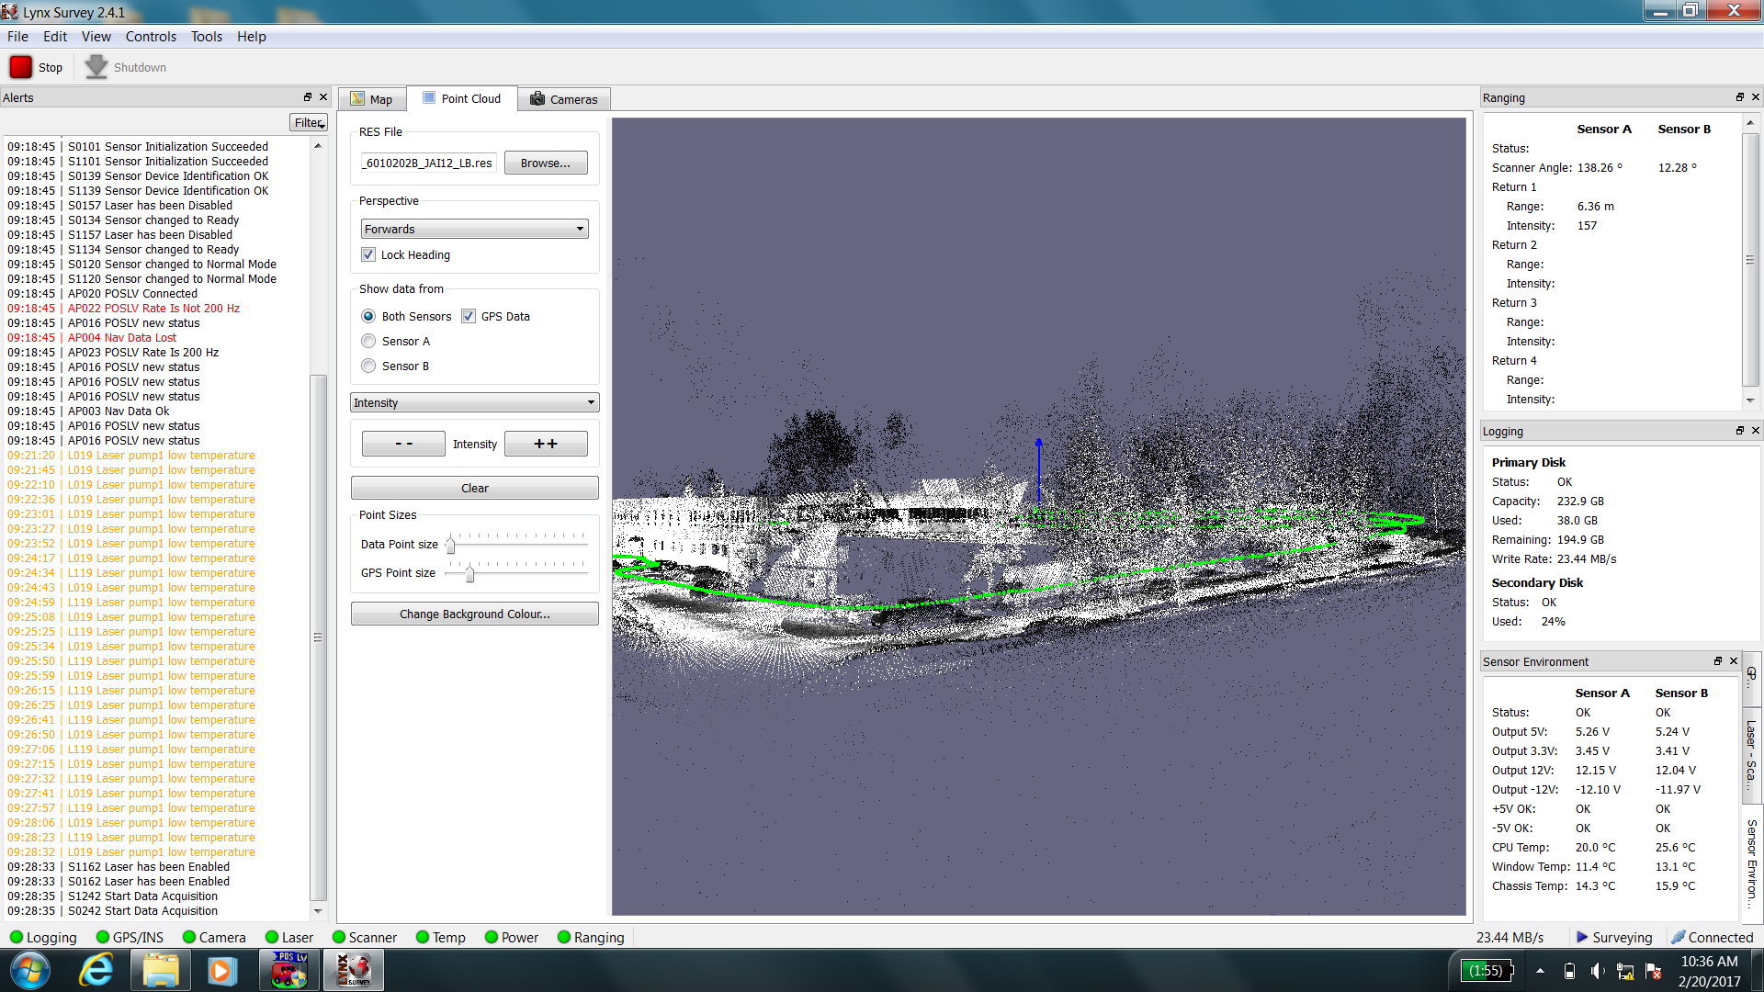Open the Perspective Forwards dropdown
The width and height of the screenshot is (1764, 992).
(x=474, y=229)
